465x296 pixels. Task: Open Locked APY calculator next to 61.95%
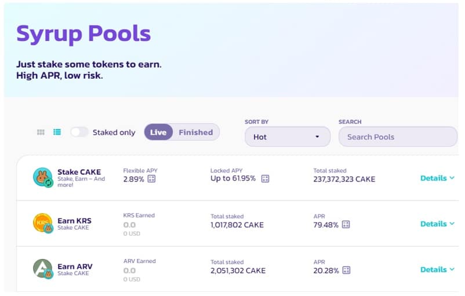265,179
